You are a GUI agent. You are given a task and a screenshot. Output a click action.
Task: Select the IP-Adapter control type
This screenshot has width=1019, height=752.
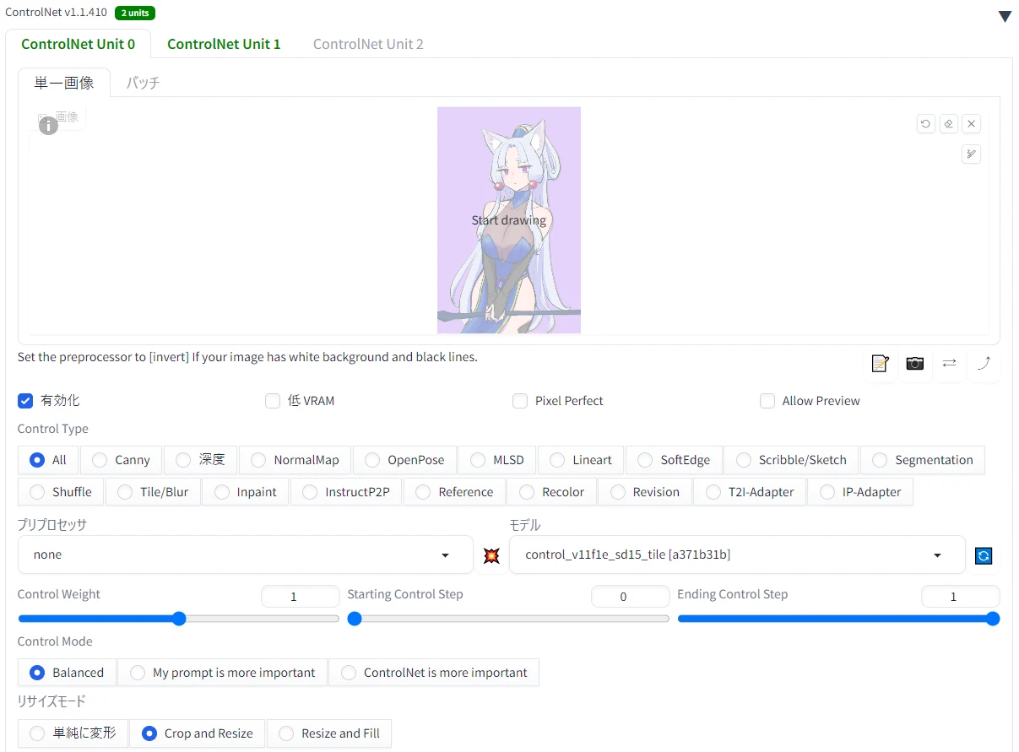(x=860, y=492)
